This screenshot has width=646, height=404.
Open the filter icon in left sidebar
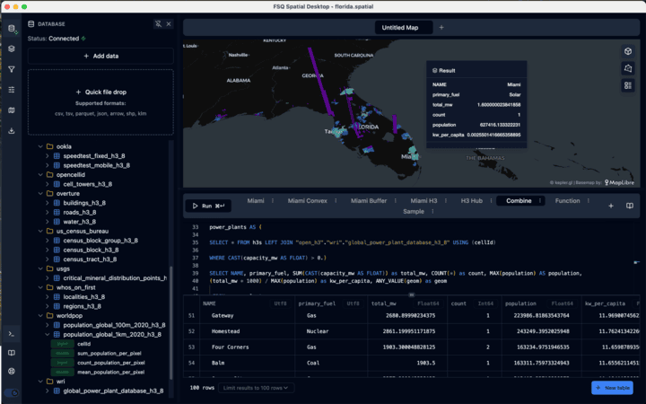point(12,69)
